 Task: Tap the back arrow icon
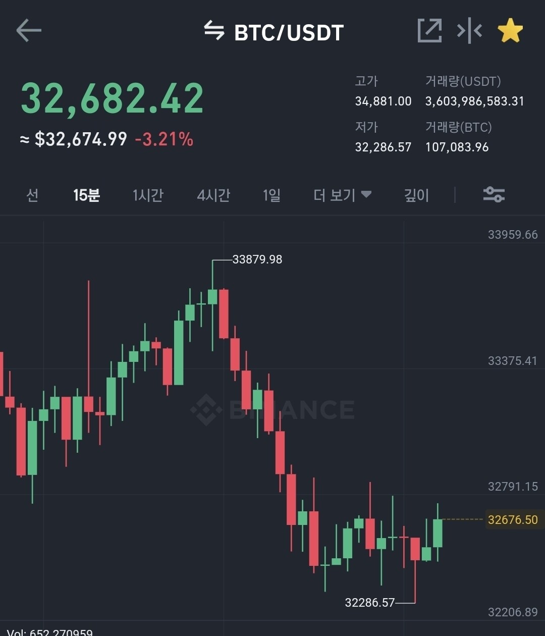29,31
